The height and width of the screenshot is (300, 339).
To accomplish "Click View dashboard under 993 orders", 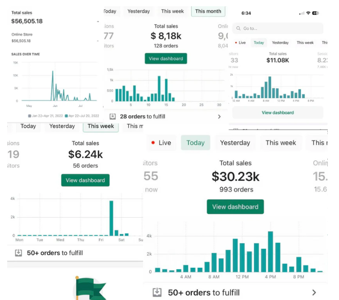I will (235, 207).
